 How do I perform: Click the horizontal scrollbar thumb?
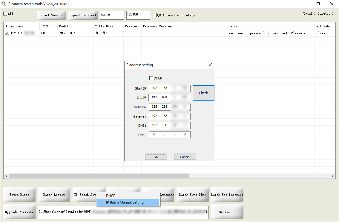99,176
